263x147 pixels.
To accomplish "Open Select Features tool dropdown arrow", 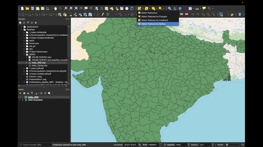I will 143,9.
